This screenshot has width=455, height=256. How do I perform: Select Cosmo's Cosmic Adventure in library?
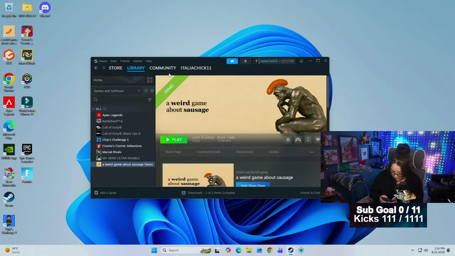pyautogui.click(x=122, y=146)
